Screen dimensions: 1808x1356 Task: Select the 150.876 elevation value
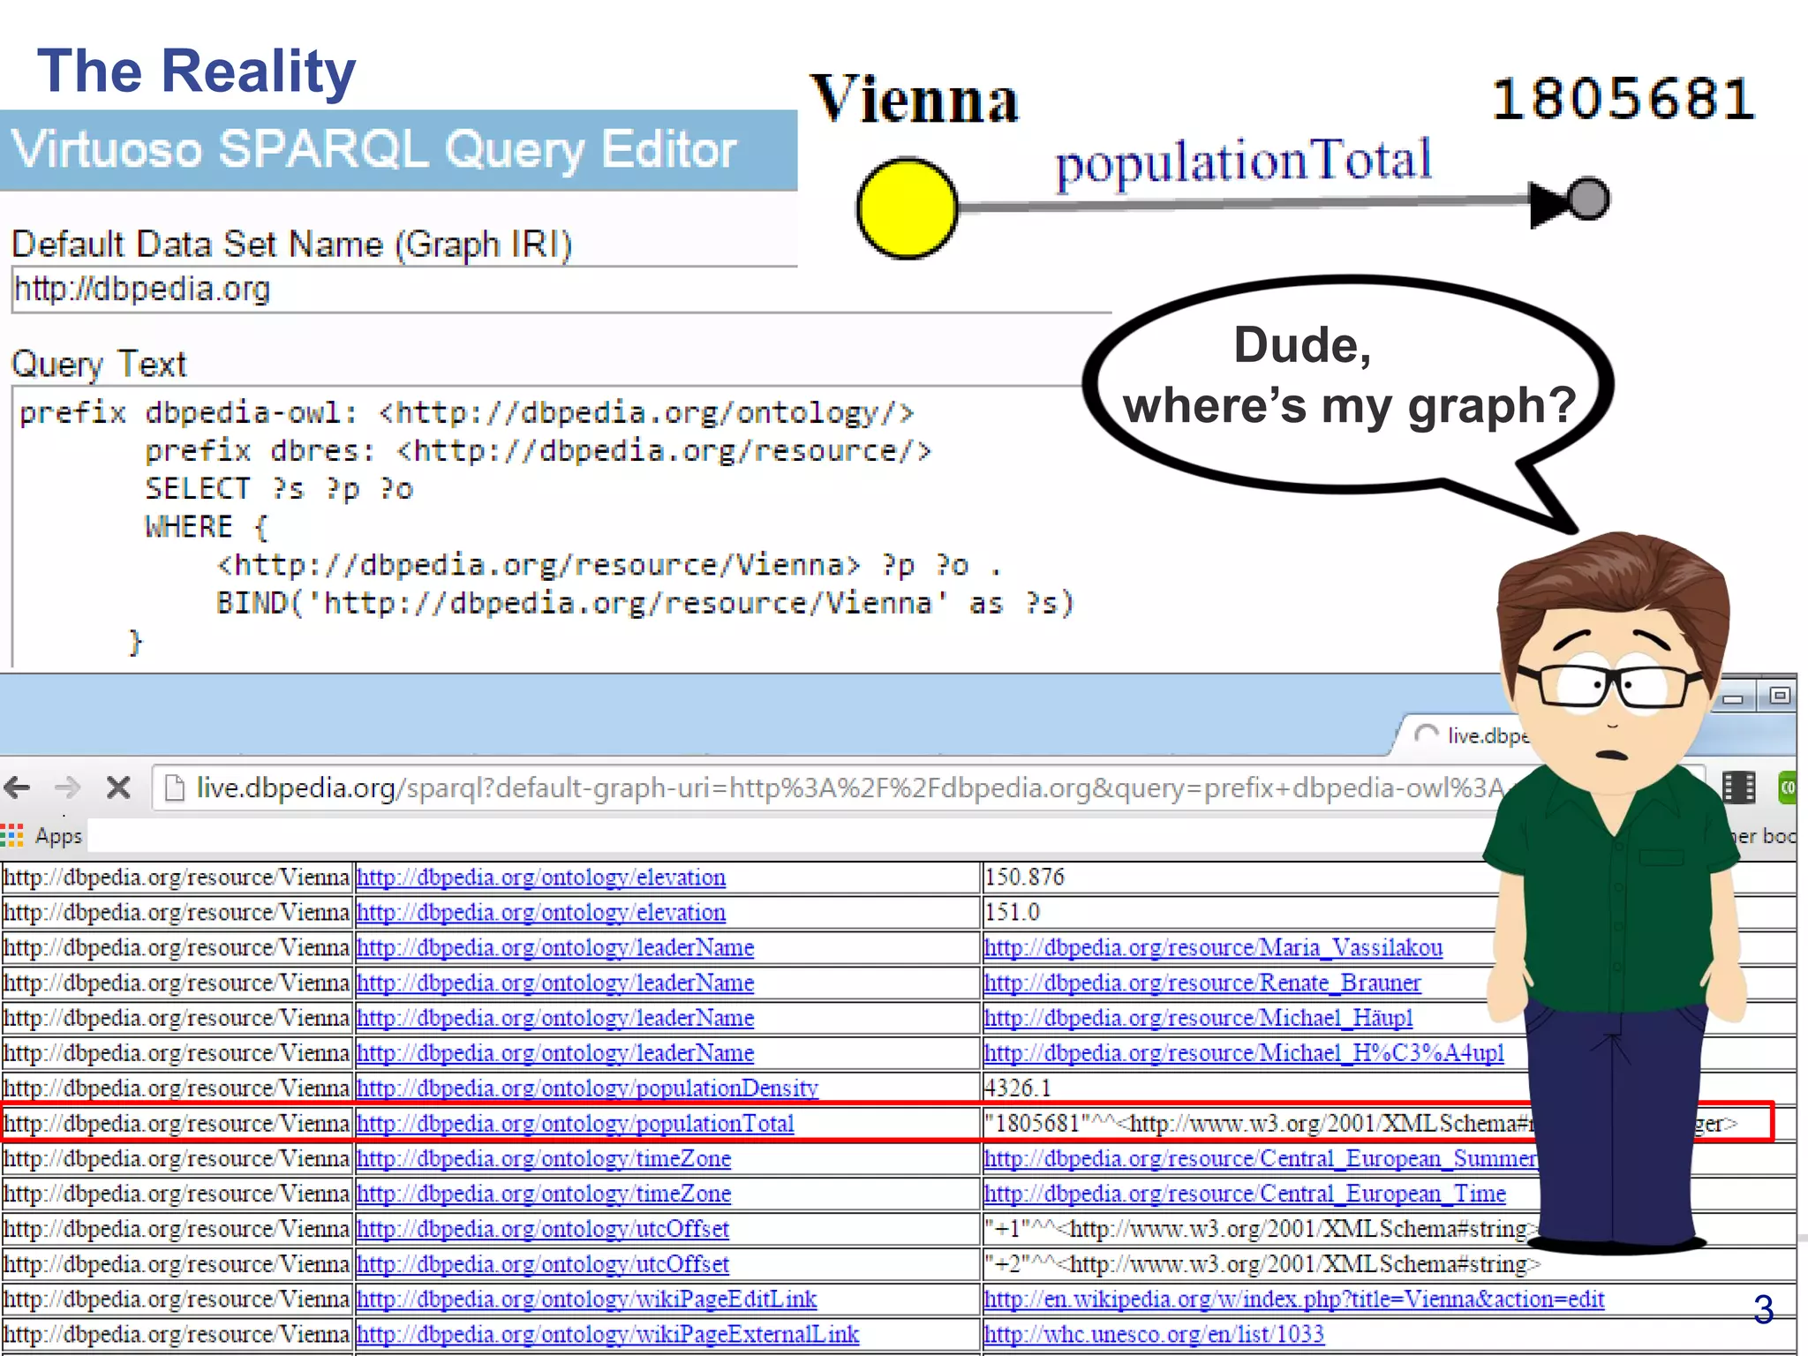click(x=1025, y=878)
